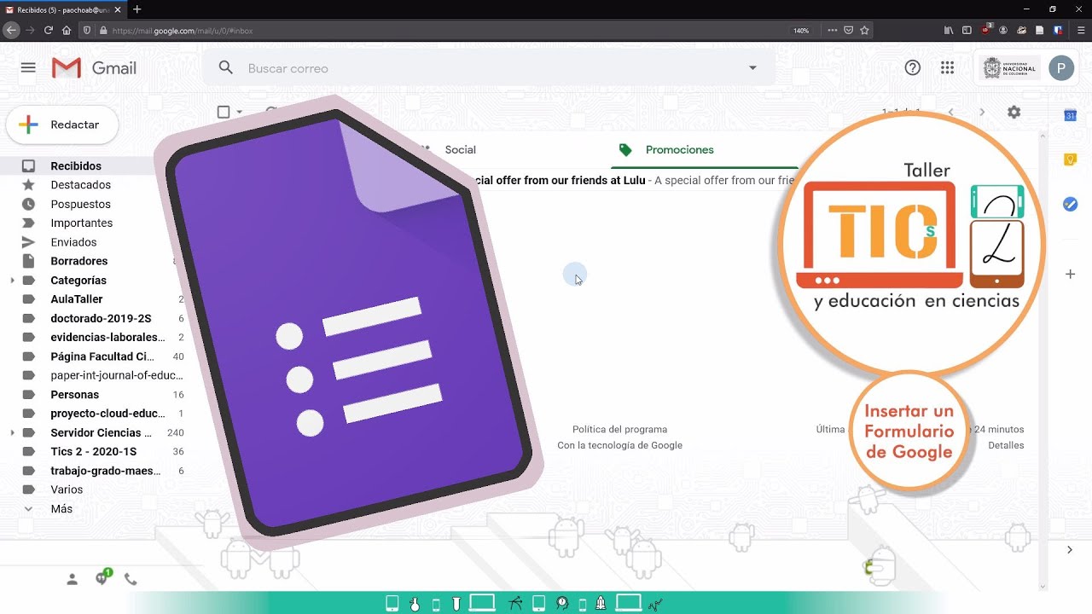The height and width of the screenshot is (614, 1092).
Task: Click the Gmail logo
Action: (94, 68)
